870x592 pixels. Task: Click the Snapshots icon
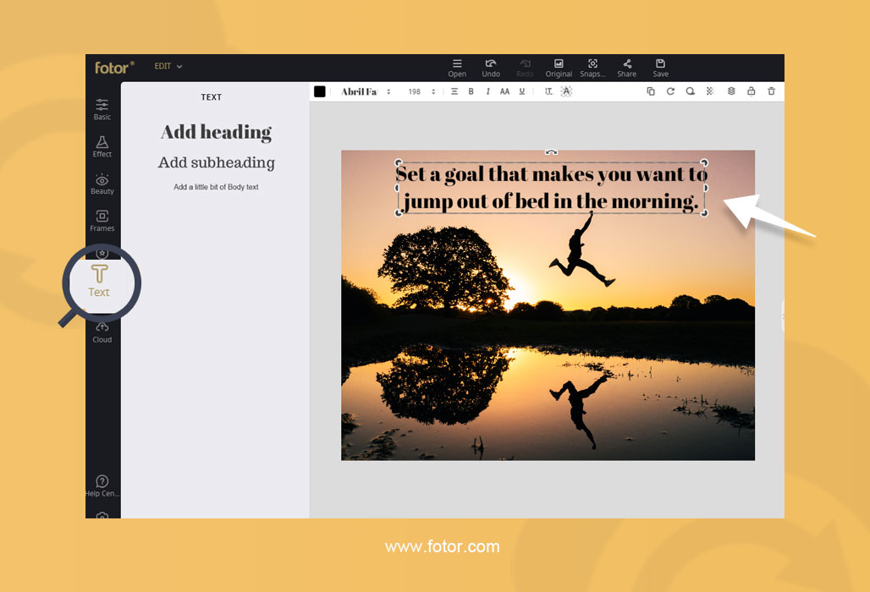592,69
